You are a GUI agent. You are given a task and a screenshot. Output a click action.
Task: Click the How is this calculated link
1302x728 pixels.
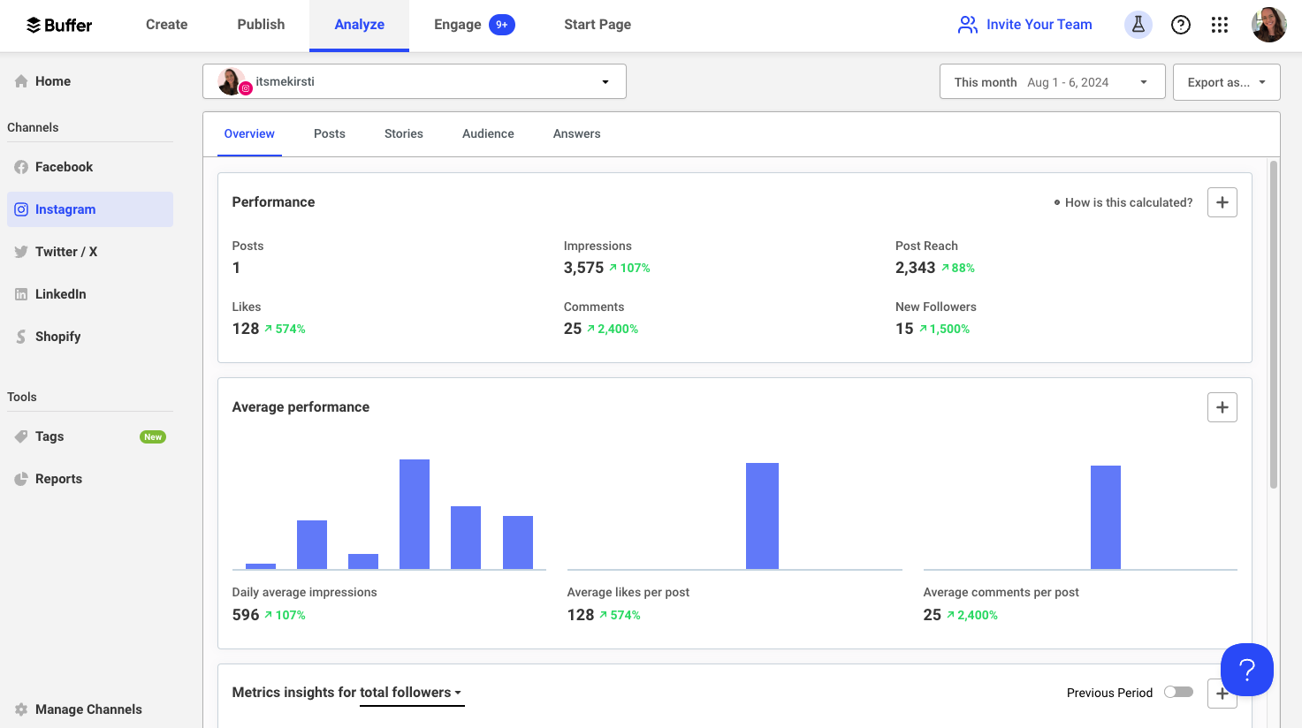point(1128,202)
